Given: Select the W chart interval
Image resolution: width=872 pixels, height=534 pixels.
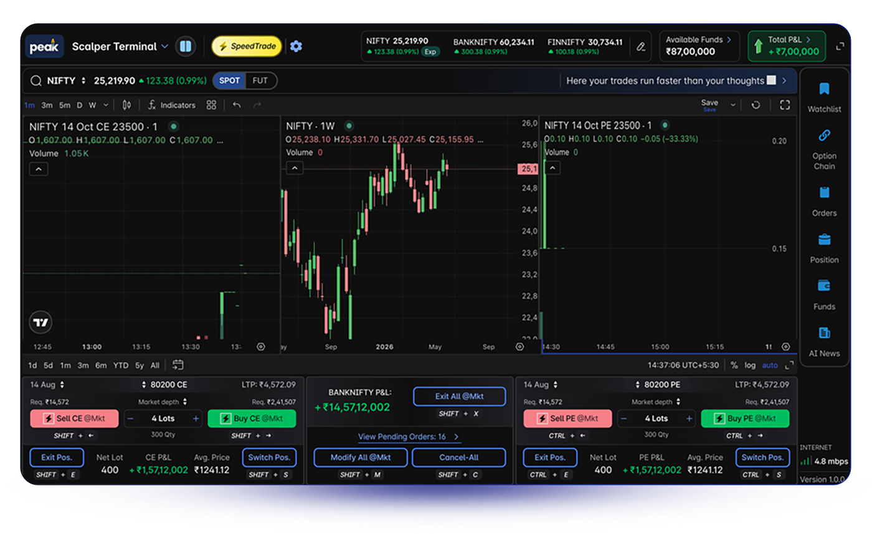Looking at the screenshot, I should pyautogui.click(x=92, y=105).
